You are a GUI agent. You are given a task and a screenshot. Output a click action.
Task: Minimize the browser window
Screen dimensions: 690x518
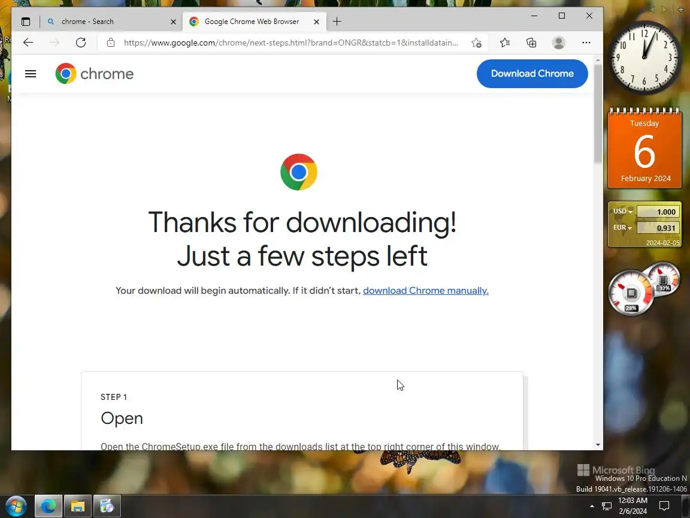tap(534, 16)
